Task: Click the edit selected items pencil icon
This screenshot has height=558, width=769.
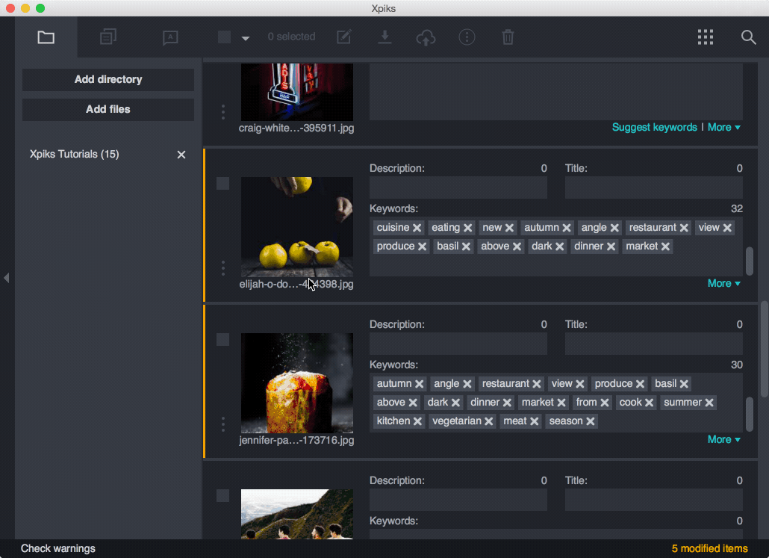Action: click(x=343, y=37)
